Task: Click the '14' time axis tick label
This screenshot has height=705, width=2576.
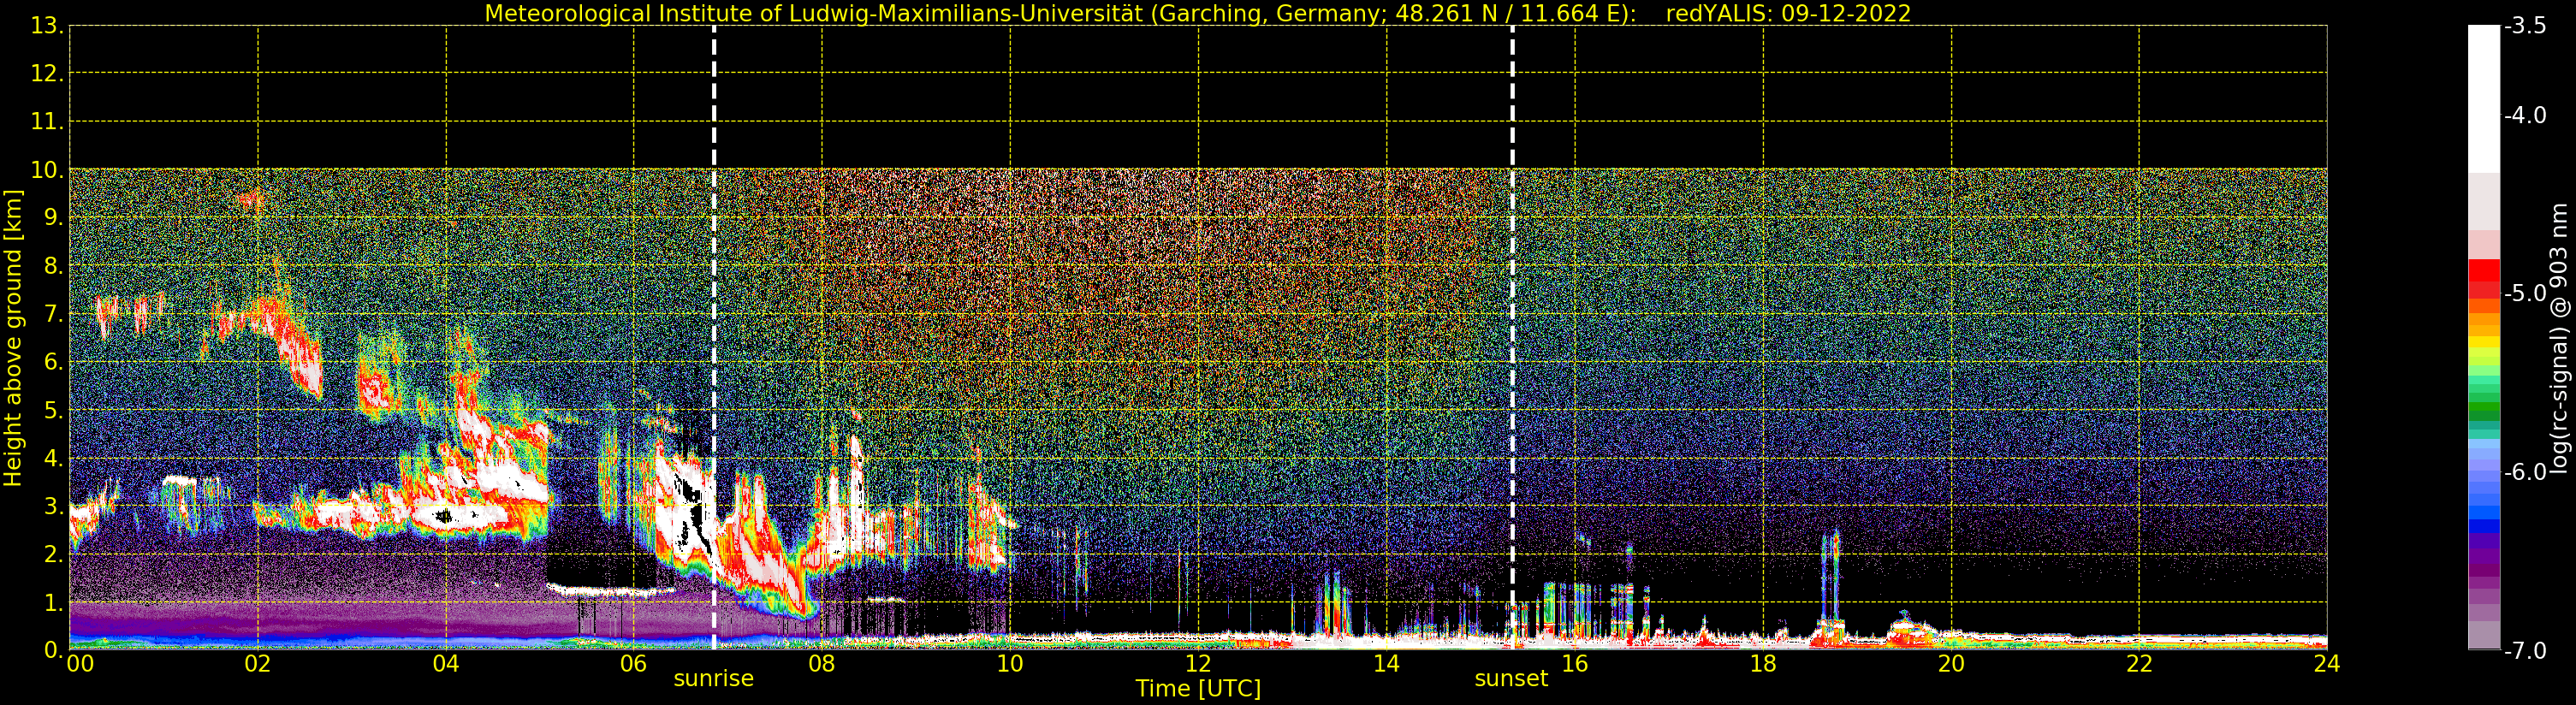Action: pos(1386,664)
